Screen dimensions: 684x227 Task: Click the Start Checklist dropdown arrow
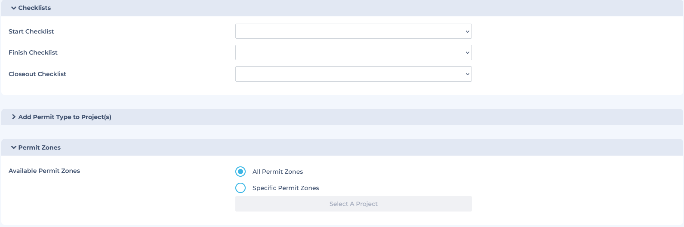click(467, 31)
